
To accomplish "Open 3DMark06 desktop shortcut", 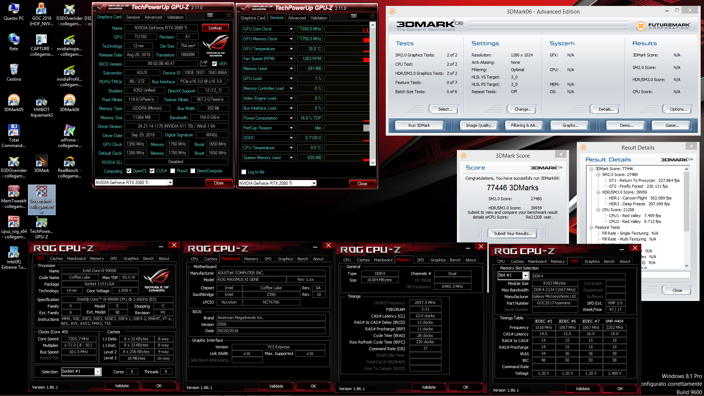I will click(x=69, y=103).
